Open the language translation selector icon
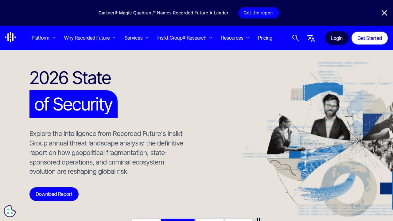The image size is (393, 221). coord(311,38)
